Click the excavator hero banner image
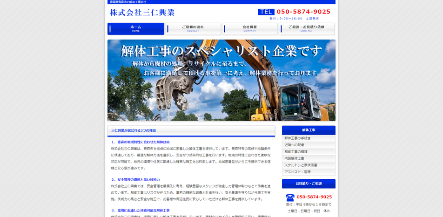The height and width of the screenshot is (217, 443). pyautogui.click(x=221, y=80)
